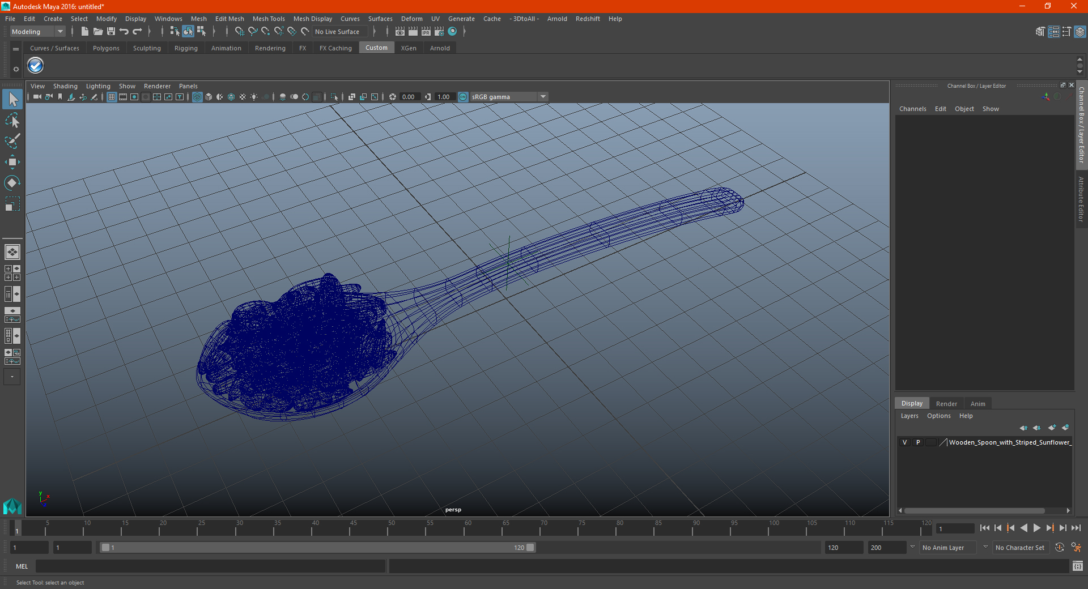Click the range slider bar handle at 120
The height and width of the screenshot is (589, 1088).
pos(530,548)
